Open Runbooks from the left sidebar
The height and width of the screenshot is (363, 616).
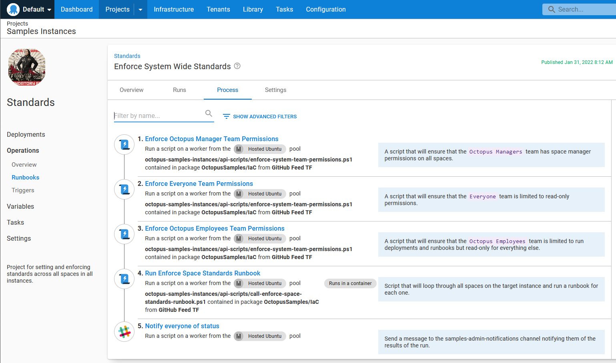[26, 177]
